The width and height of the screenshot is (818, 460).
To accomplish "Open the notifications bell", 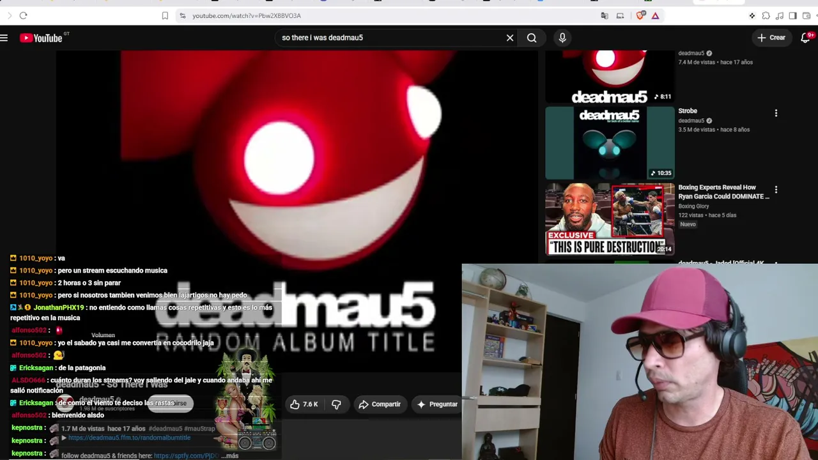I will pyautogui.click(x=805, y=38).
